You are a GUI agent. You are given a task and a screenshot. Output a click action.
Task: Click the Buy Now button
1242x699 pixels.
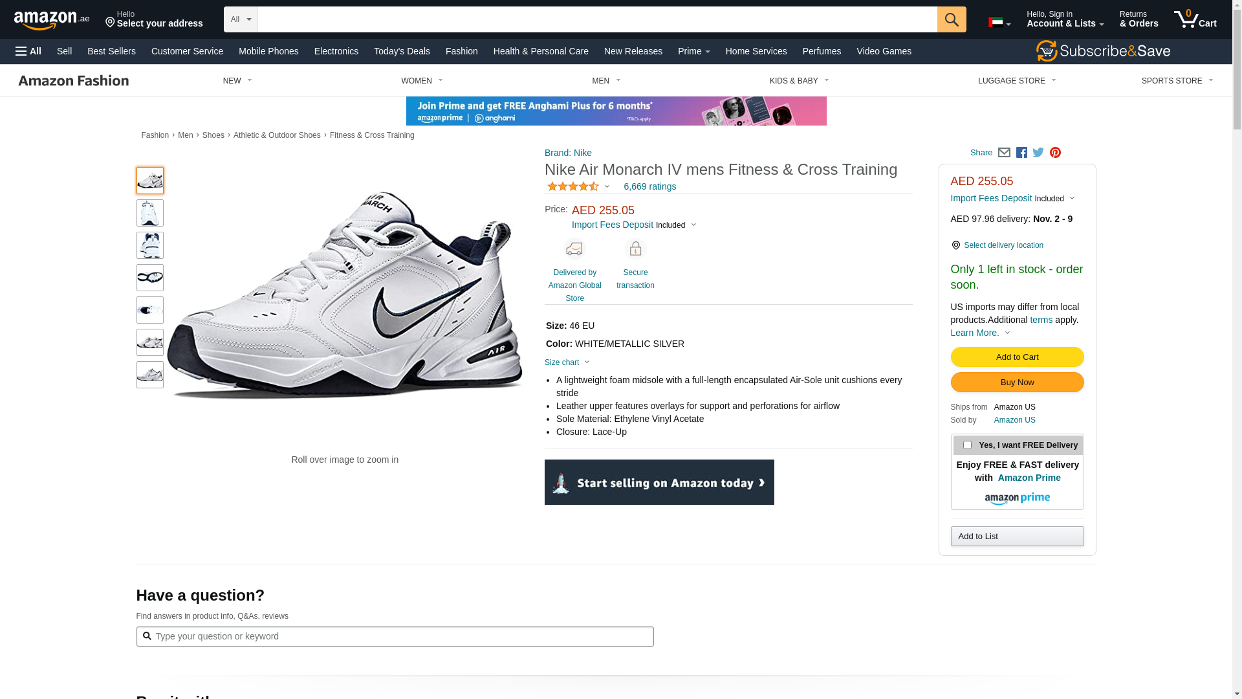[x=1017, y=383]
